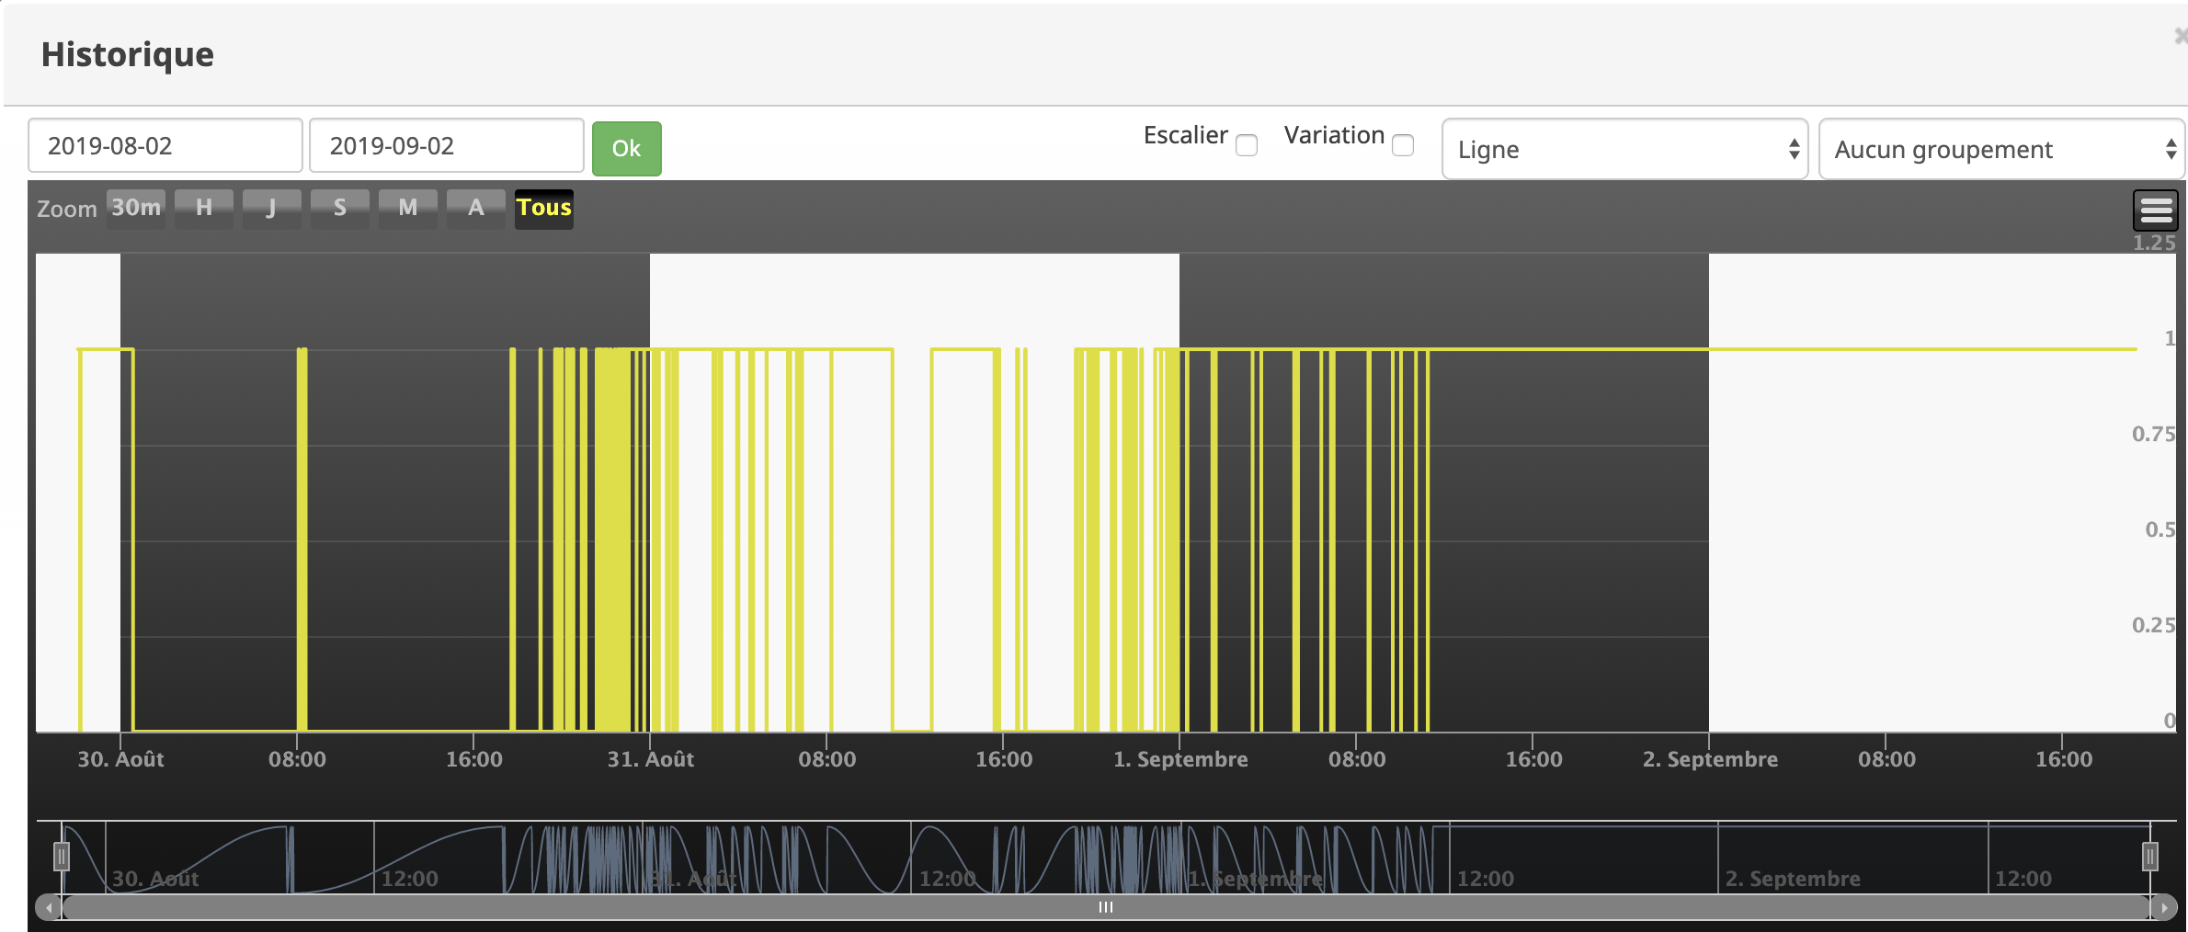Click the Historique title
The width and height of the screenshot is (2188, 932).
click(x=128, y=54)
